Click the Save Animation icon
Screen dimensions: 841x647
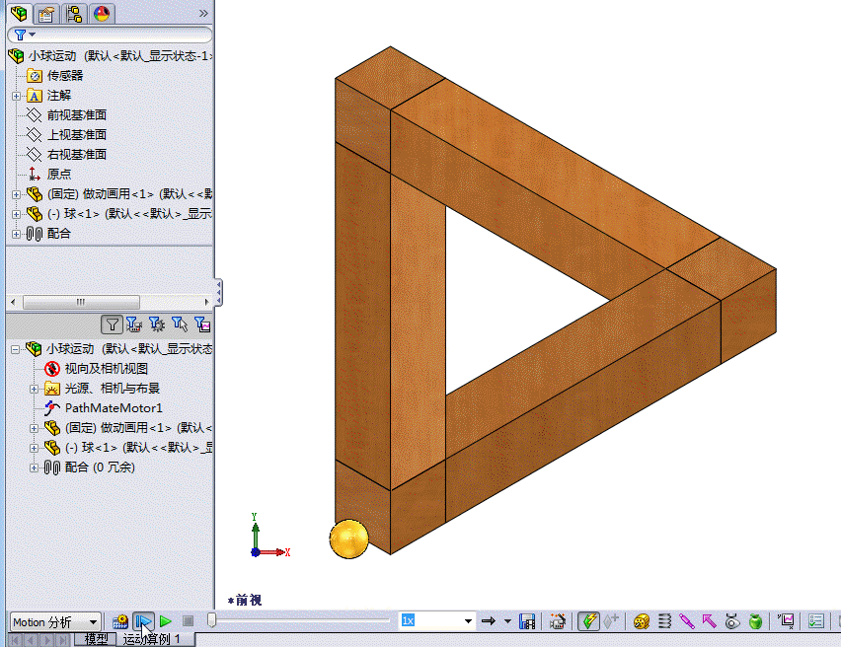tap(527, 621)
